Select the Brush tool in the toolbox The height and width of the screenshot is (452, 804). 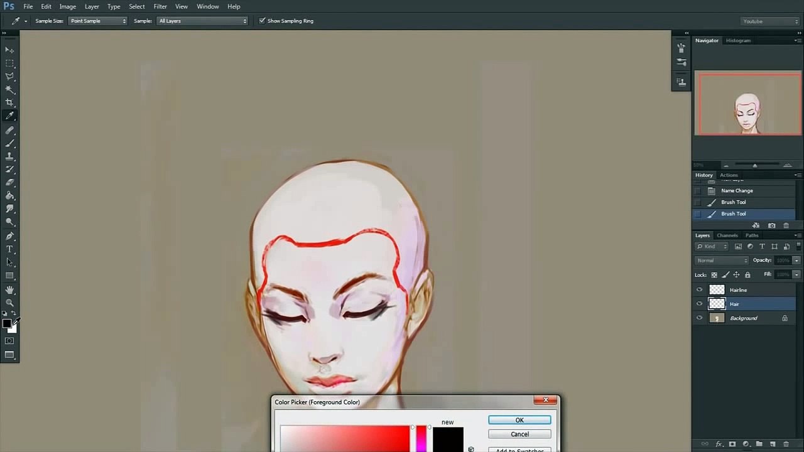9,144
